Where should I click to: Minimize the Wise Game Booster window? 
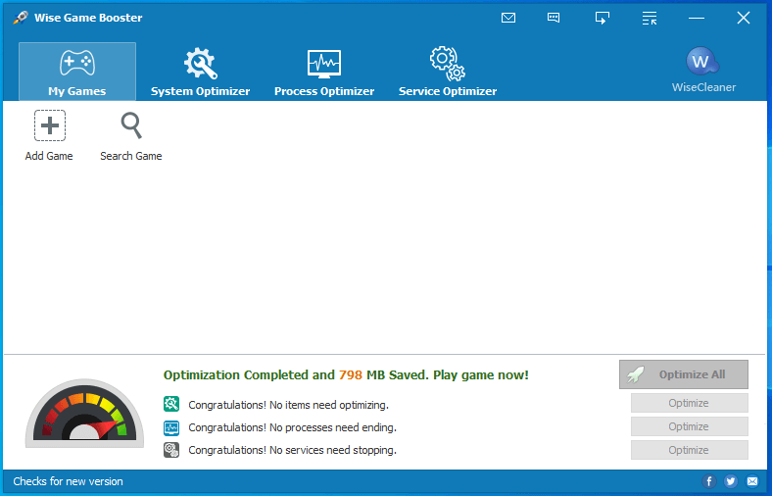tap(697, 19)
